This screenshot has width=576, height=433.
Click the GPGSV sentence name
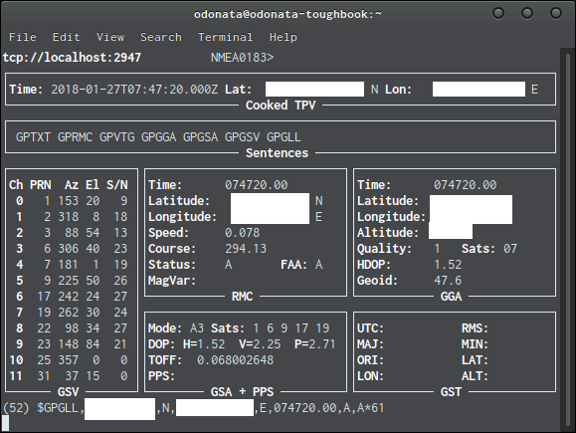242,137
